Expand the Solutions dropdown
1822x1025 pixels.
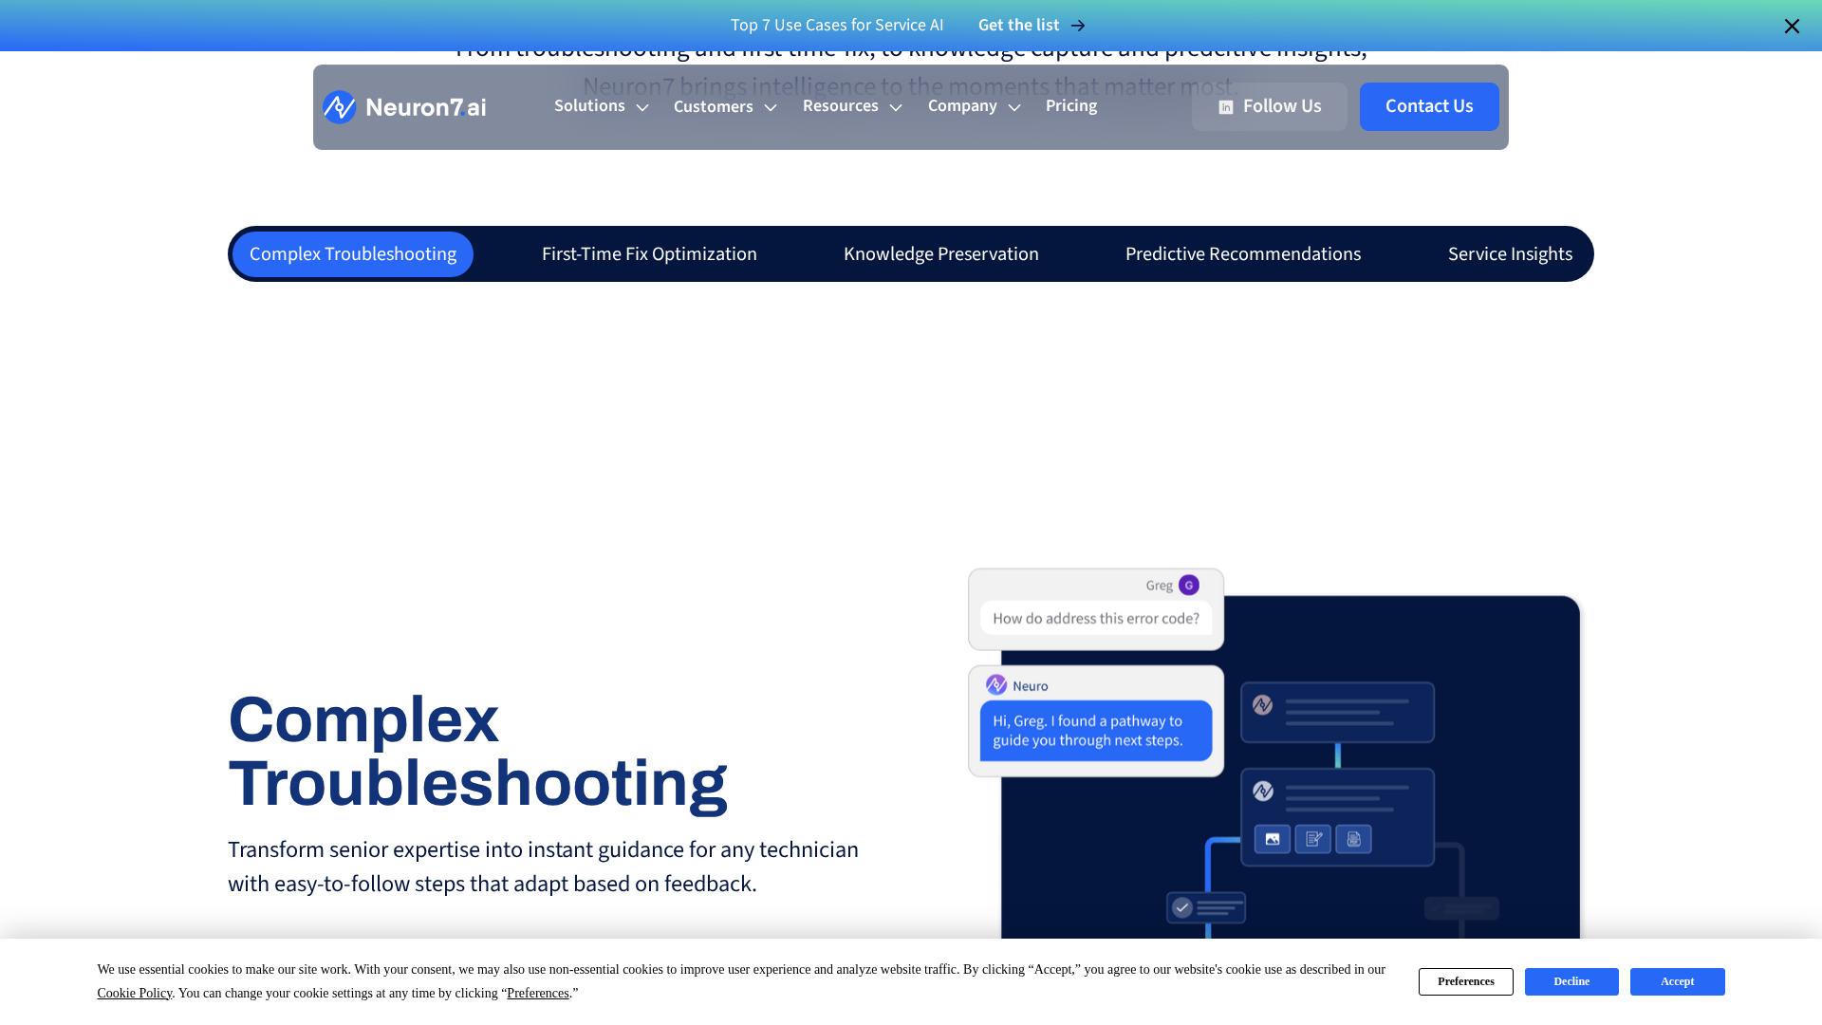pyautogui.click(x=599, y=106)
